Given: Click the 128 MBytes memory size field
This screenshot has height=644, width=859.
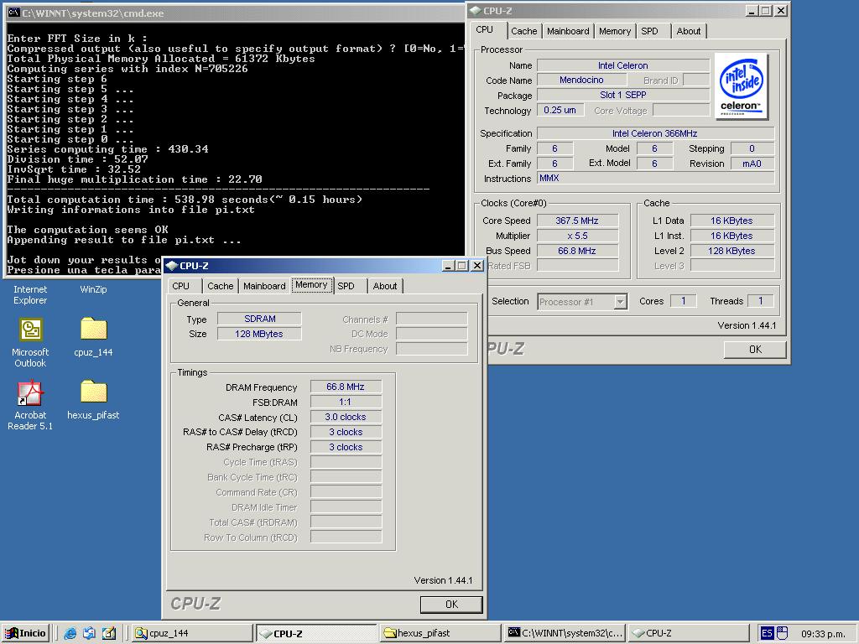Looking at the screenshot, I should point(260,334).
